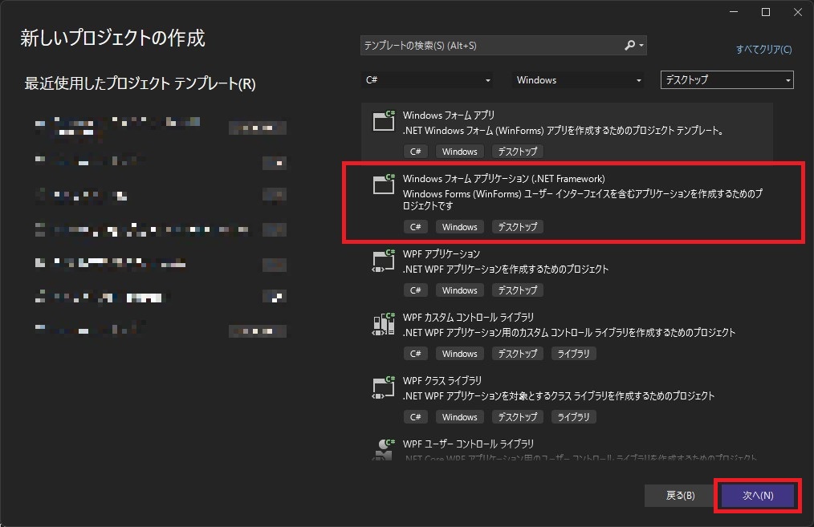Click the Windows tag under Windows フォーム アプリ
The height and width of the screenshot is (527, 814).
tap(459, 151)
